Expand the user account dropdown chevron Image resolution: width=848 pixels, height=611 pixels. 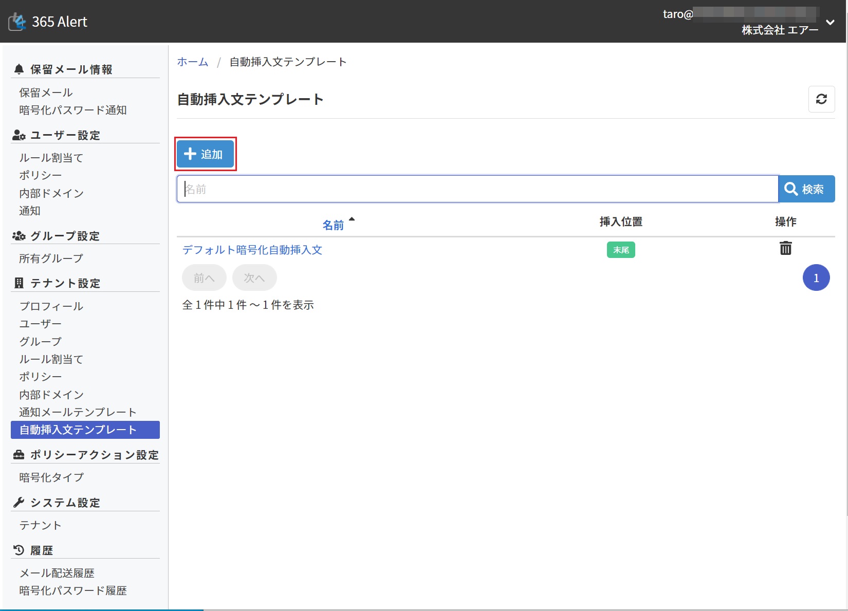point(830,22)
